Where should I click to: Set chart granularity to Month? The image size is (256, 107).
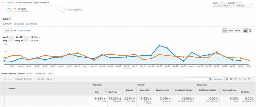tap(237, 31)
